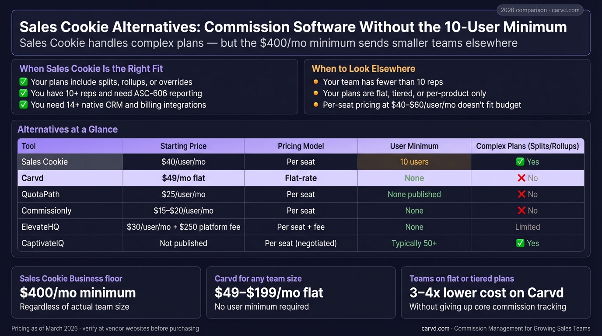This screenshot has height=336, width=602.
Task: Click the red X in the QuotaPath row
Action: click(x=521, y=194)
